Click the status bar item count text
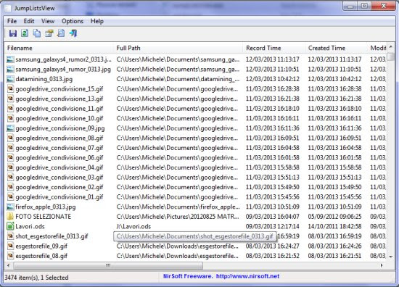Image resolution: width=399 pixels, height=287 pixels. (x=36, y=278)
